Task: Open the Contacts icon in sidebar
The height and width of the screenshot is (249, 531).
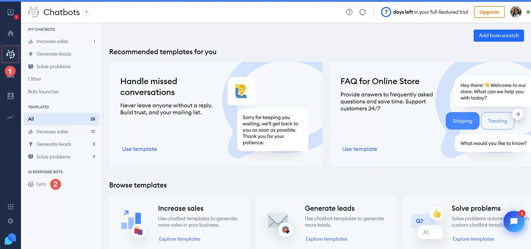Action: point(11,96)
